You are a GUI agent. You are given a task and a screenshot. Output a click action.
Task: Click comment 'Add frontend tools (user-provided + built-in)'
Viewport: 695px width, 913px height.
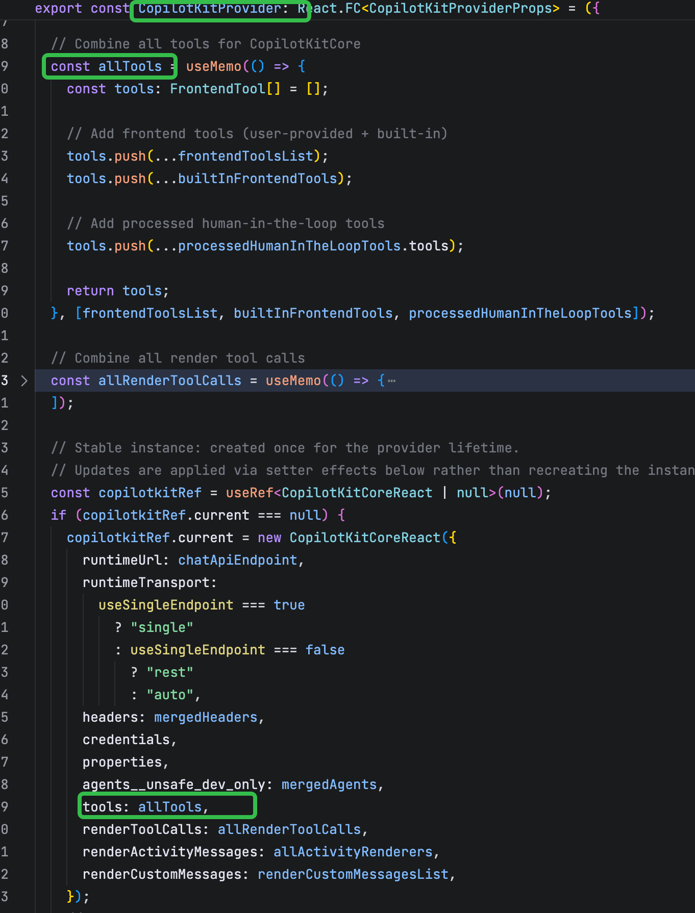click(x=257, y=134)
